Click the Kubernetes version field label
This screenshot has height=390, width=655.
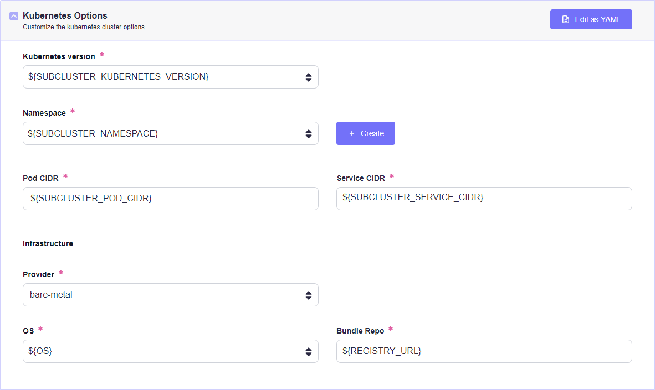59,56
